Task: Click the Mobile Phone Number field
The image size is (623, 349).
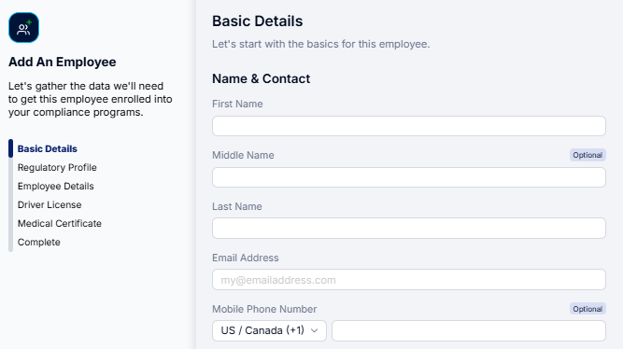Action: tap(469, 330)
